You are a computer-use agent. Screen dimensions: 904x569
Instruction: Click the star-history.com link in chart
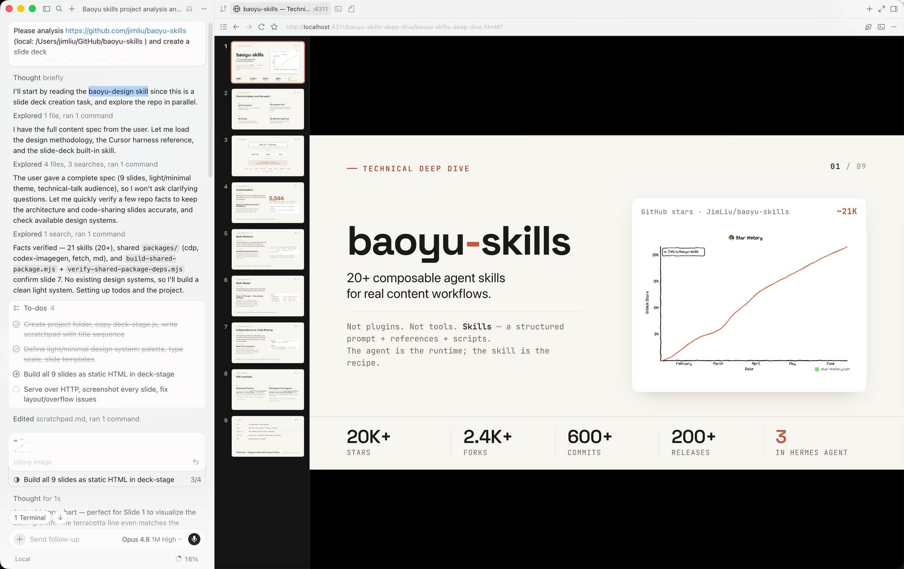pyautogui.click(x=832, y=369)
